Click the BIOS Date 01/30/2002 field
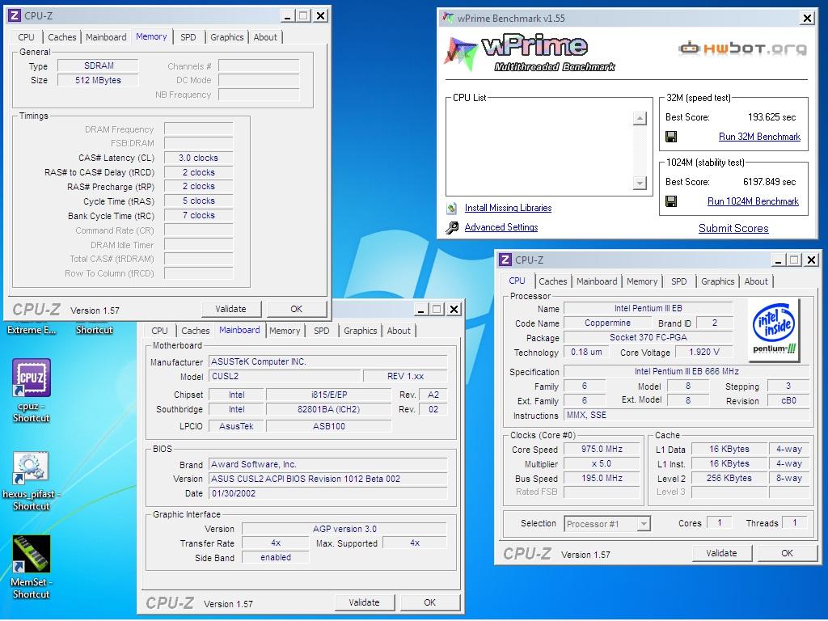828x621 pixels. point(328,493)
